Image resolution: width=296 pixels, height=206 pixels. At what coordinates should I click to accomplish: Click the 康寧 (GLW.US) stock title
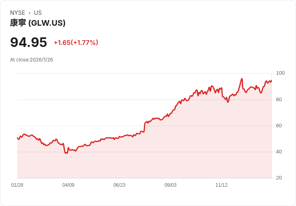coord(38,23)
